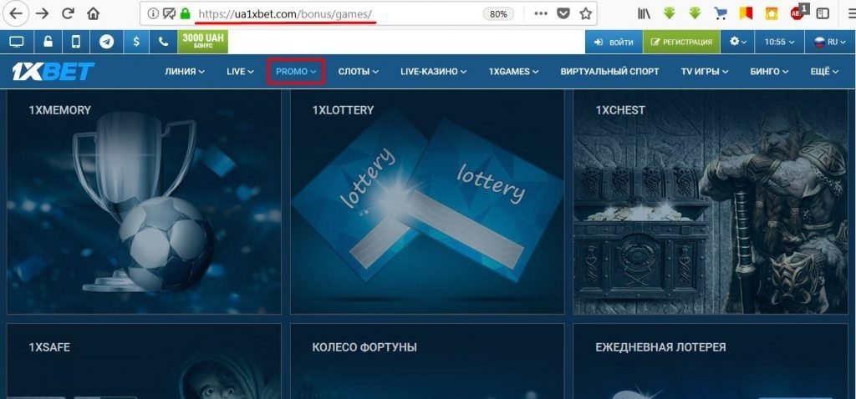Open the desktop app monitor icon
The width and height of the screenshot is (856, 399).
pyautogui.click(x=17, y=42)
